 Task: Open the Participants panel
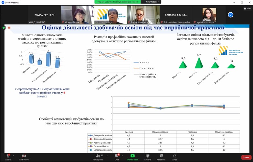(x=98, y=156)
